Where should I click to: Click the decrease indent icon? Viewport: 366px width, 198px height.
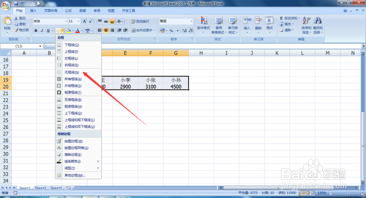coord(119,30)
